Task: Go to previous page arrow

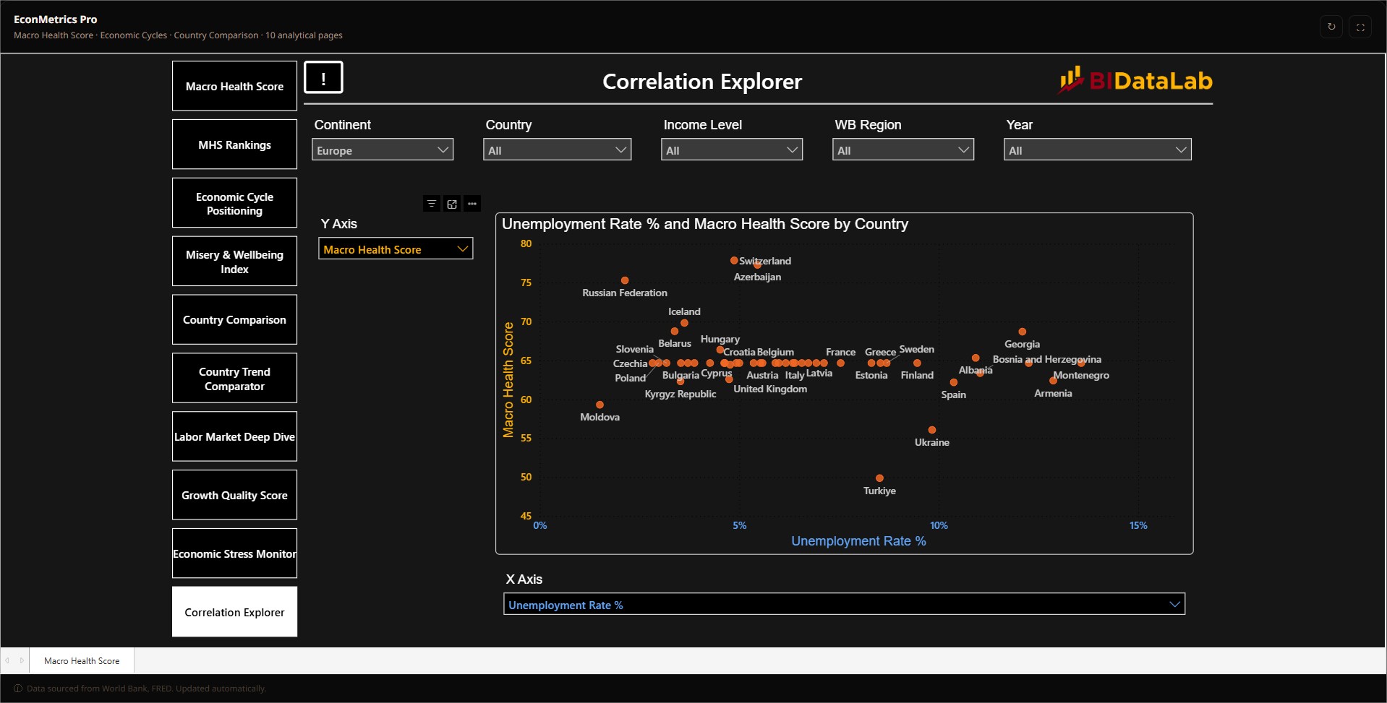Action: click(x=7, y=660)
